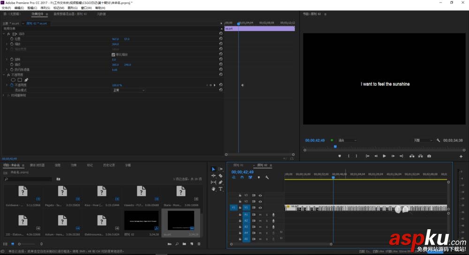Select the Track Select Forward tool
This screenshot has height=255, width=469.
coord(220,169)
